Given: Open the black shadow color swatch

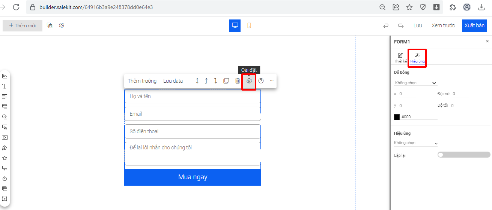Looking at the screenshot, I should tap(397, 117).
